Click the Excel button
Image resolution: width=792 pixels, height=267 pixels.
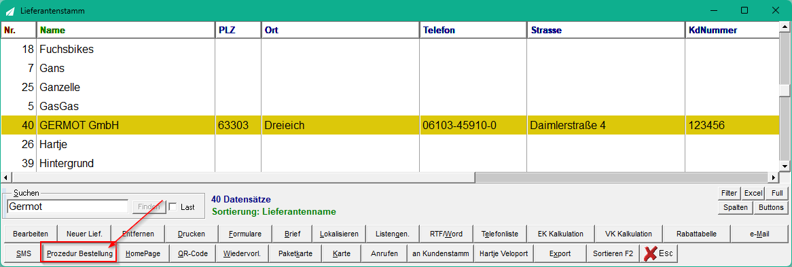753,193
